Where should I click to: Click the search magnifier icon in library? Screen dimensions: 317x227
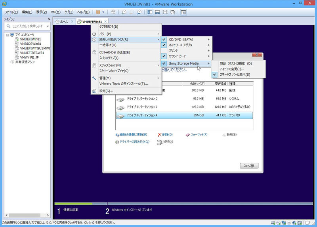point(8,26)
